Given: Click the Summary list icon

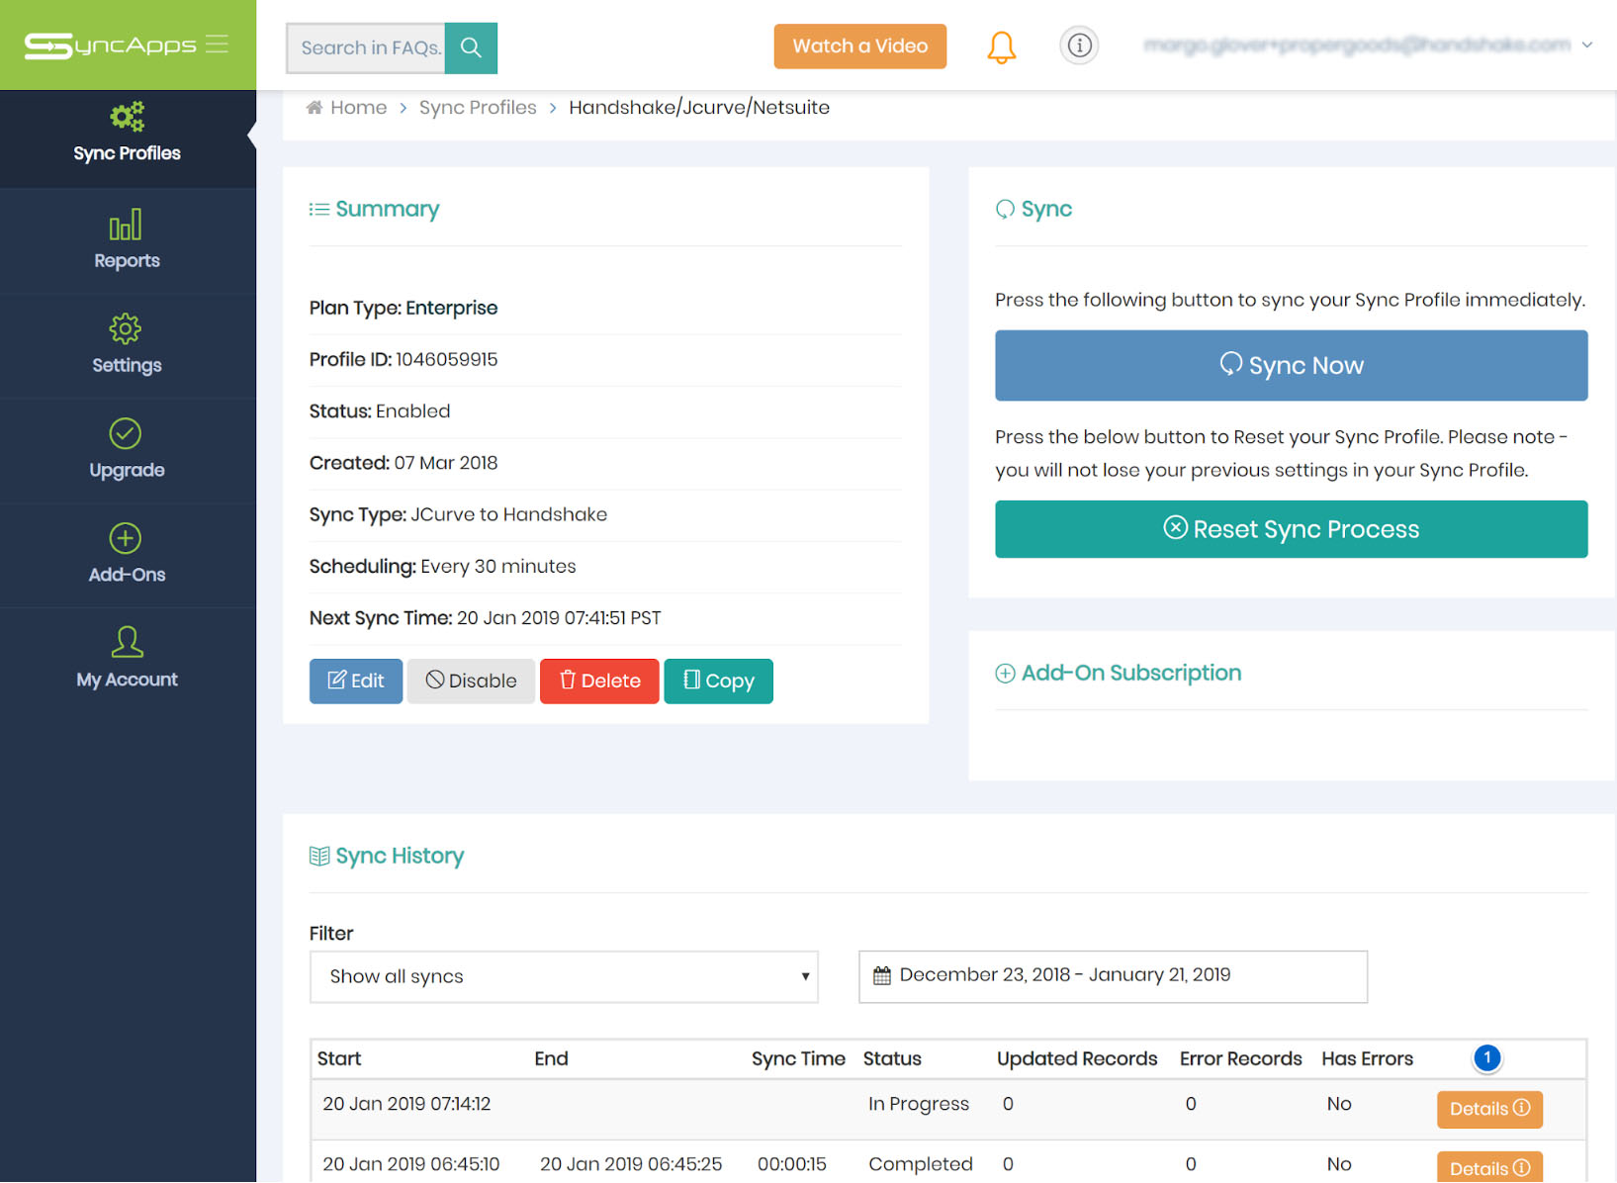Looking at the screenshot, I should coord(318,209).
